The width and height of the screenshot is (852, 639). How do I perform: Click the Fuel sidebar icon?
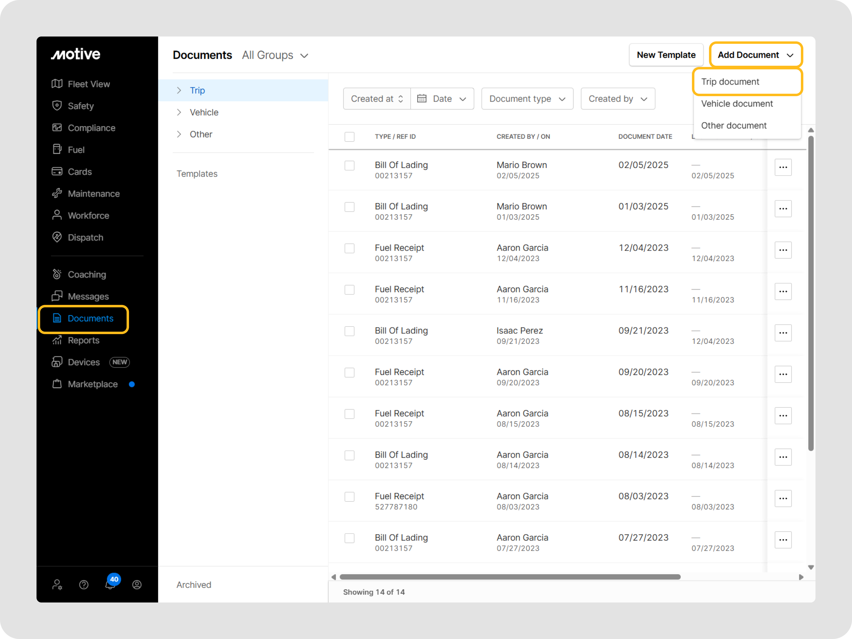[57, 149]
